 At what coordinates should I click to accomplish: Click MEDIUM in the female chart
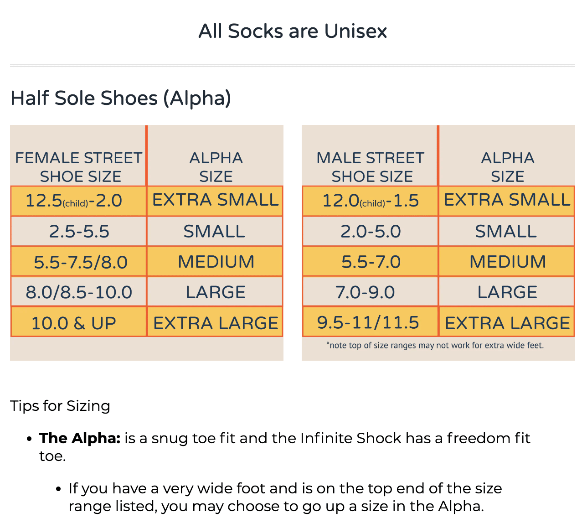click(216, 262)
